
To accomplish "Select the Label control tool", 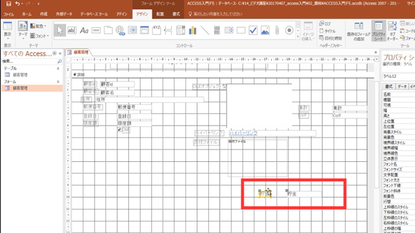I will coord(84,30).
